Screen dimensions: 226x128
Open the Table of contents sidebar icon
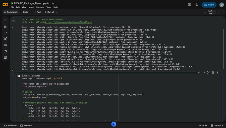click(x=5, y=20)
